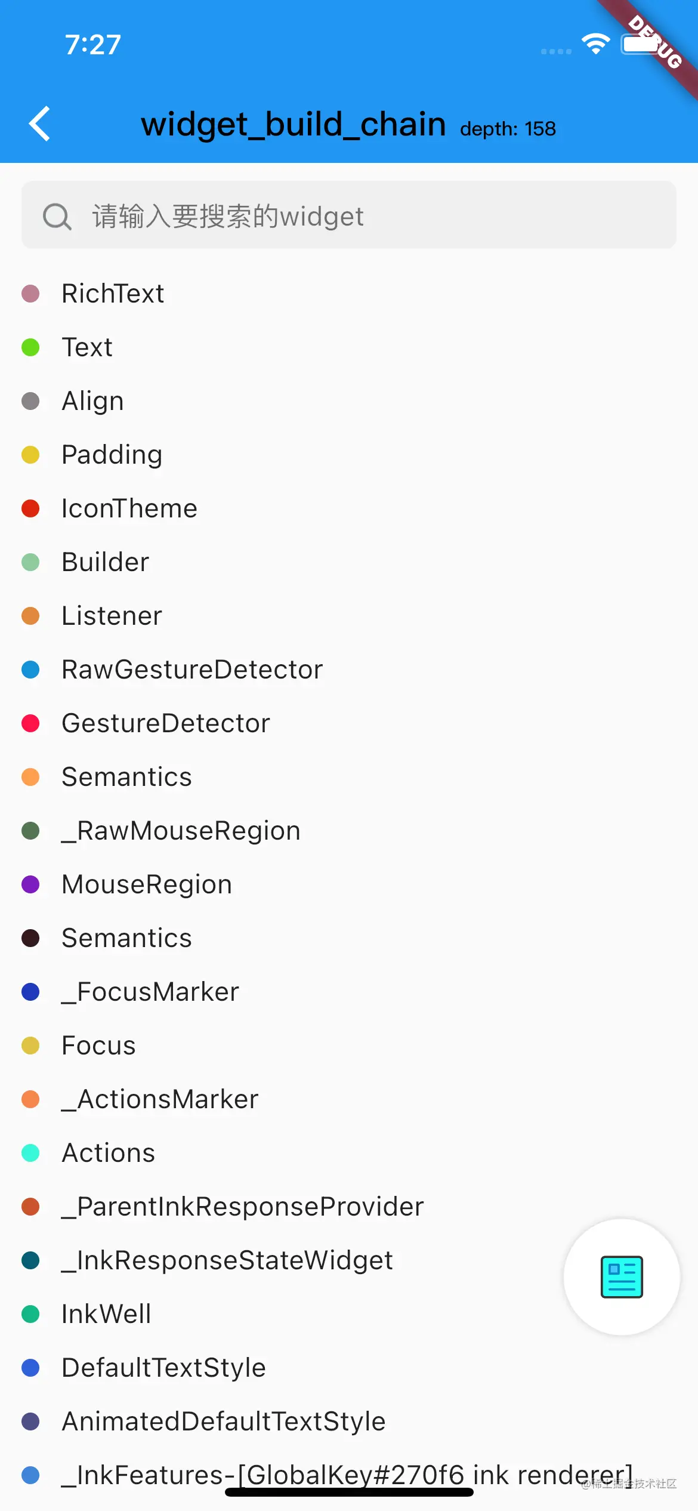Tap the back arrow in header
Viewport: 698px width, 1511px height.
point(39,124)
